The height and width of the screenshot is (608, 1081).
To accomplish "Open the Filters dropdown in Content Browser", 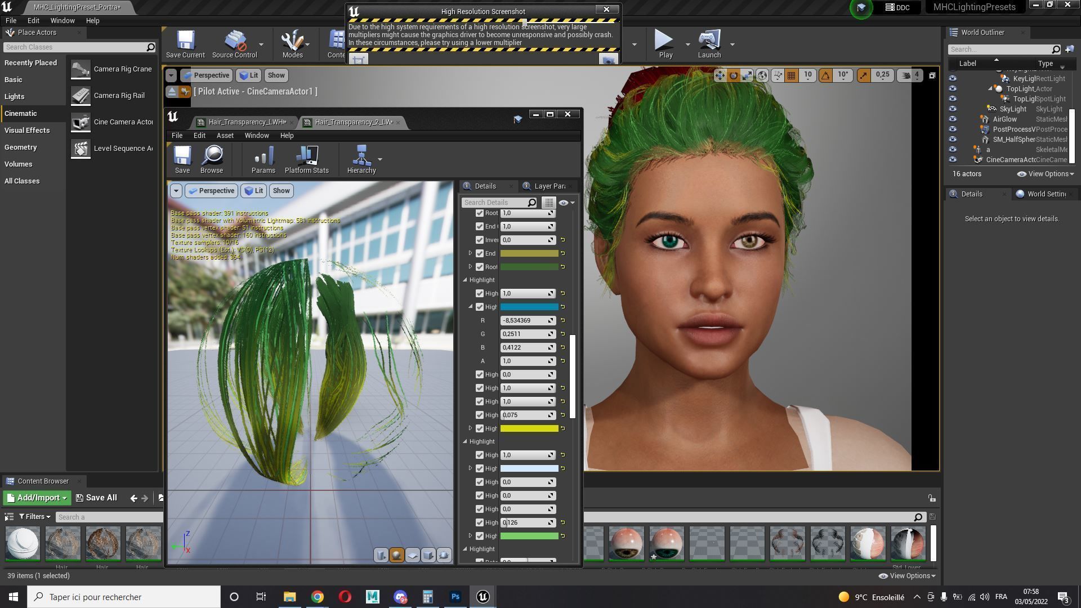I will point(35,517).
